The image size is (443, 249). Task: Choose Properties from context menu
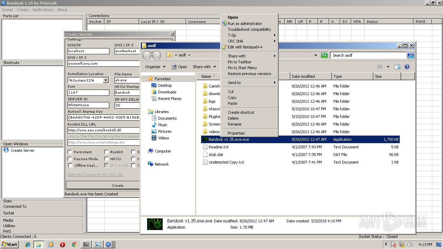[x=249, y=133]
